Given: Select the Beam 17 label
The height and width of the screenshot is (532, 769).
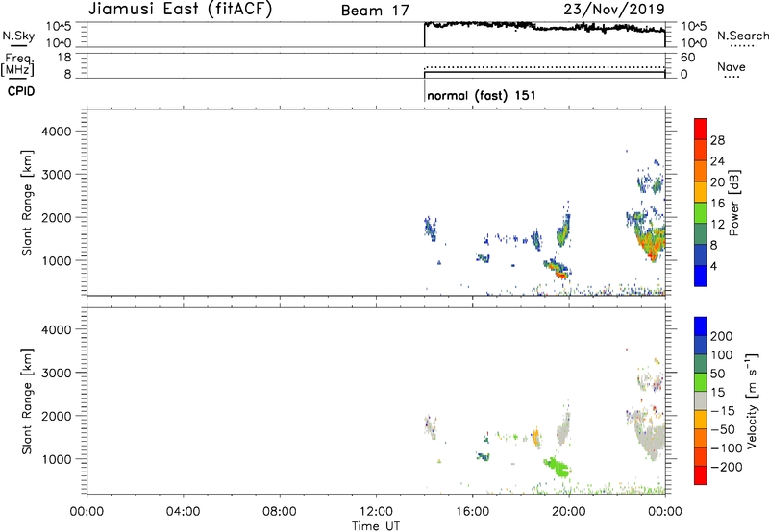Looking at the screenshot, I should 375,11.
